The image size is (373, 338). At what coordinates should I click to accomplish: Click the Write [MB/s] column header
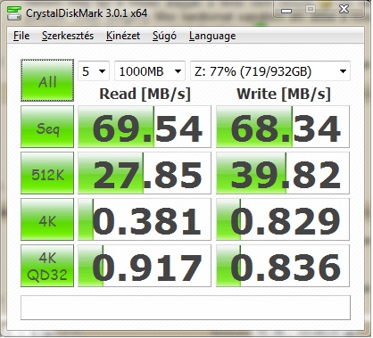coord(284,94)
